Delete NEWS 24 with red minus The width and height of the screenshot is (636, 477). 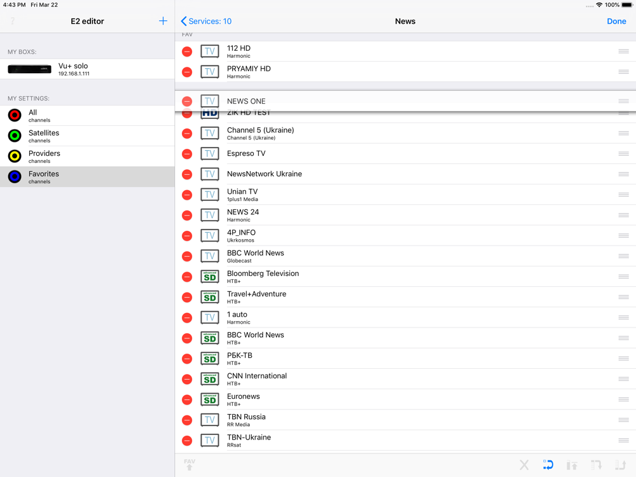tap(187, 216)
